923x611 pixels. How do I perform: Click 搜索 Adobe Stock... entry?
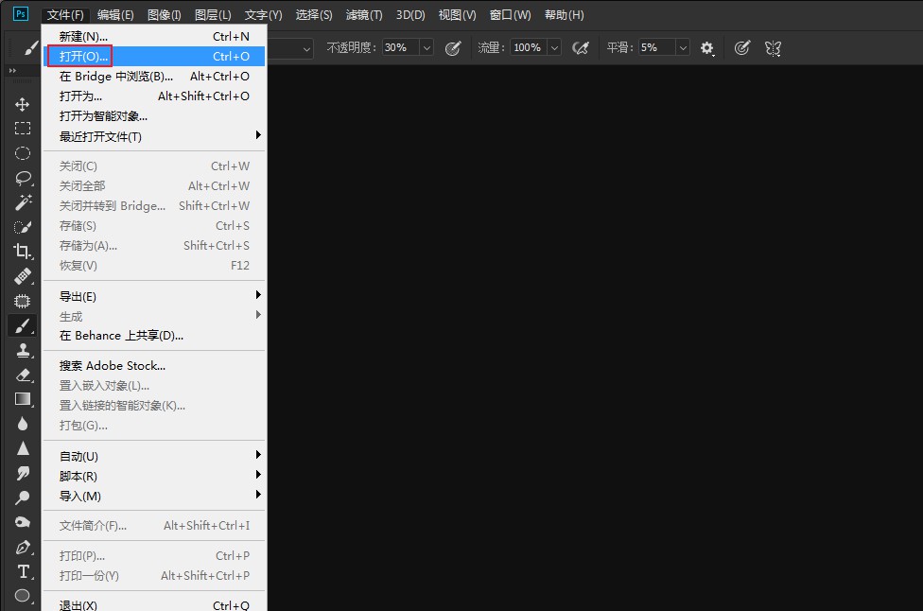pyautogui.click(x=113, y=366)
